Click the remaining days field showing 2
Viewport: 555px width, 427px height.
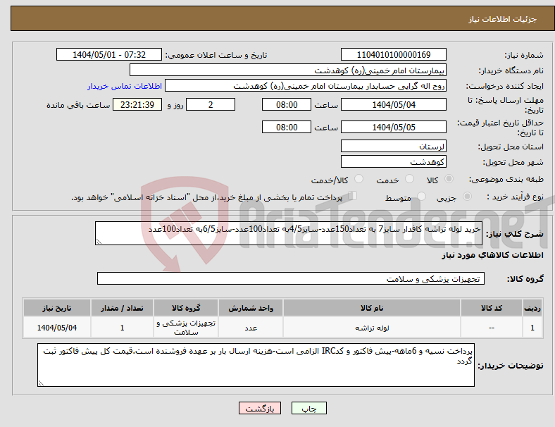tap(211, 105)
